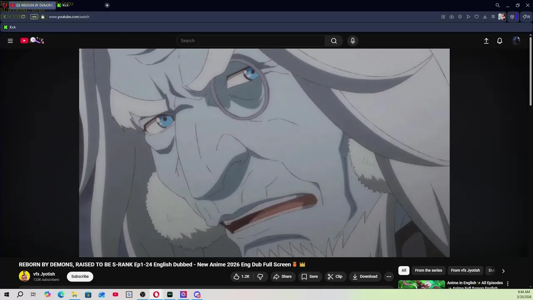Open YouTube upload/create icon
Viewport: 533px width, 300px height.
tap(486, 41)
